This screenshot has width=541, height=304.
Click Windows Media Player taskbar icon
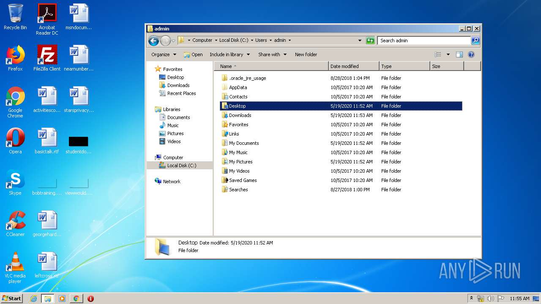coord(62,299)
